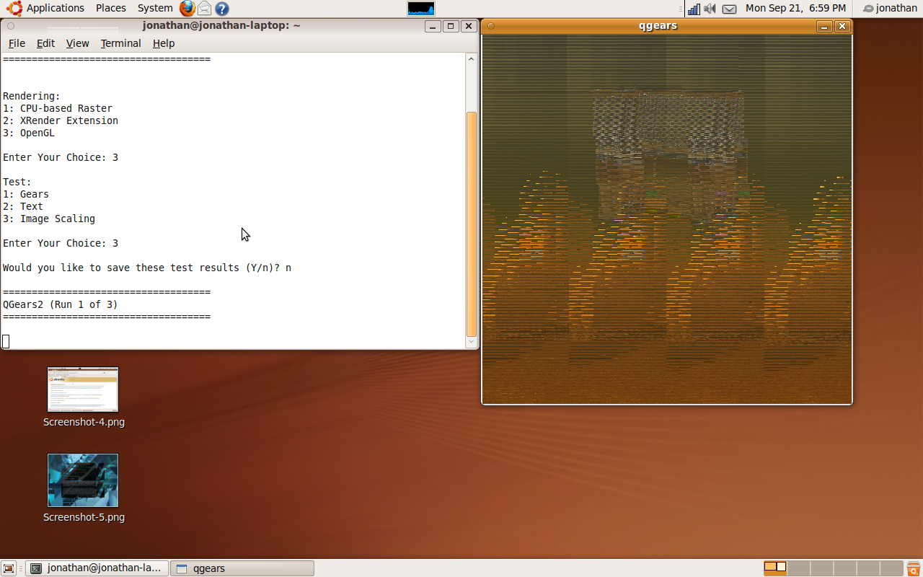Click the terminal vertical scrollbar handle
The width and height of the screenshot is (923, 577).
click(472, 224)
